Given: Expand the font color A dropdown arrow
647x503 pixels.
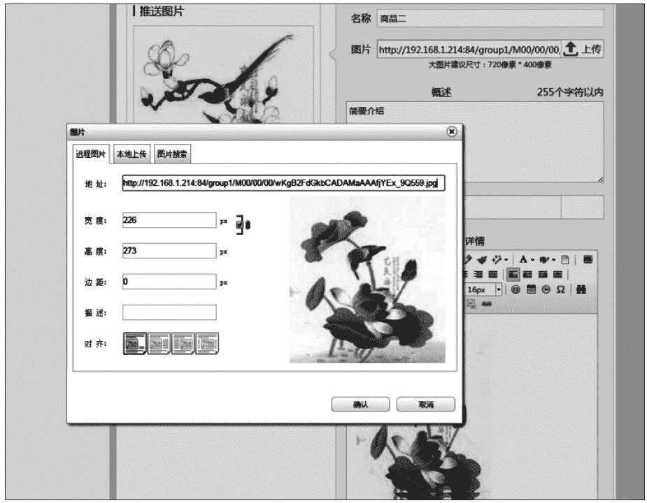Looking at the screenshot, I should tap(534, 259).
